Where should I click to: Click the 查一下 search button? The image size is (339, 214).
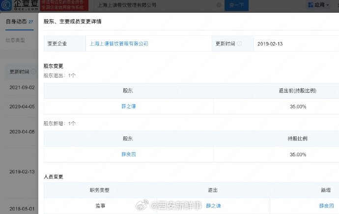pos(236,5)
